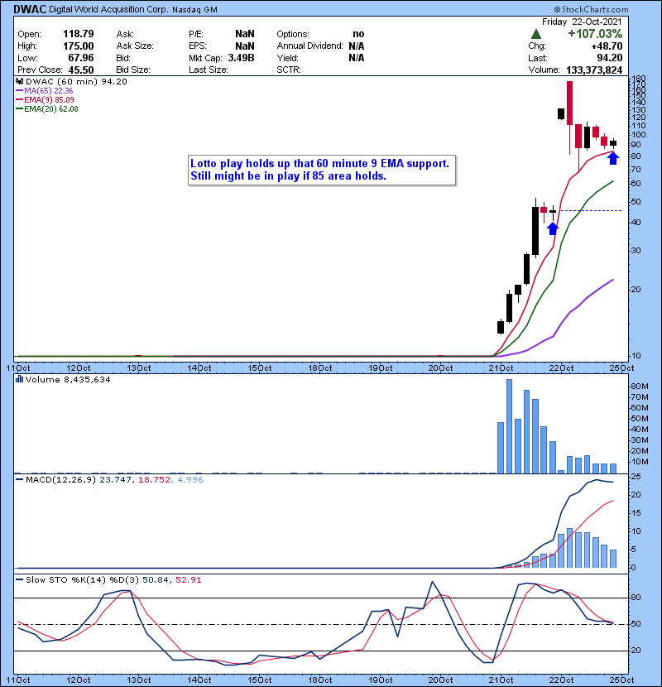This screenshot has height=687, width=662.
Task: Click the High value 175.00
Action: 79,46
